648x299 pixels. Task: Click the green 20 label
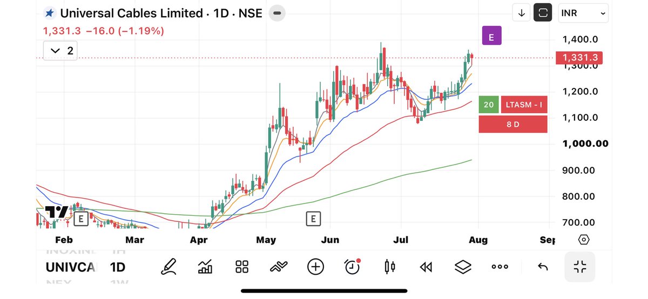(489, 105)
